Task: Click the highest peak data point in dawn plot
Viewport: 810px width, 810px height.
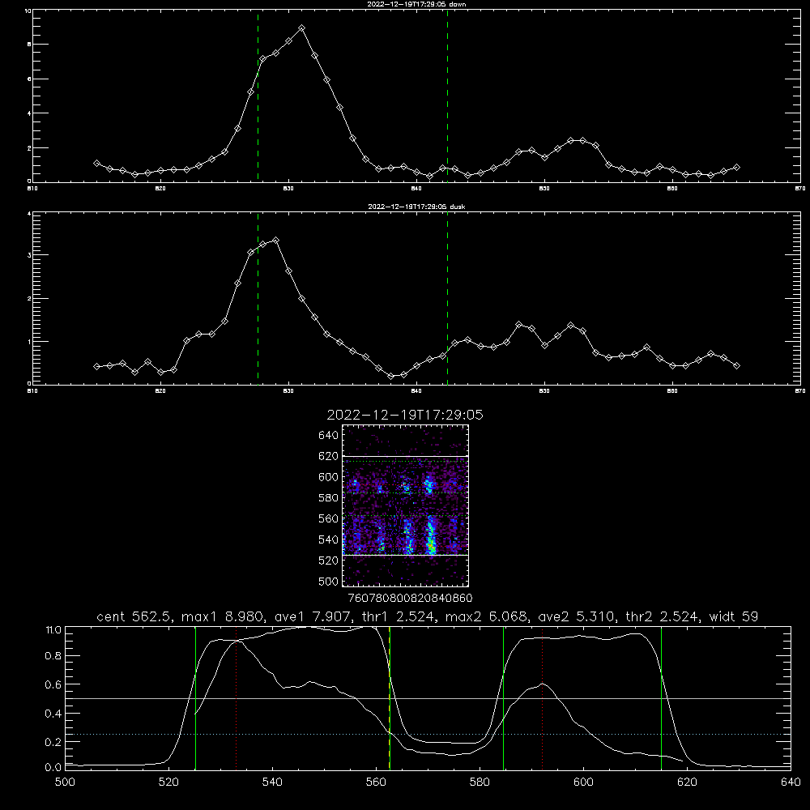Action: 301,28
